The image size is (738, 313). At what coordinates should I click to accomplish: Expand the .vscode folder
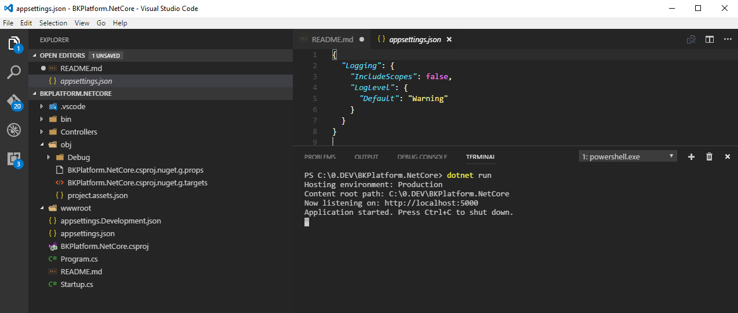(73, 106)
